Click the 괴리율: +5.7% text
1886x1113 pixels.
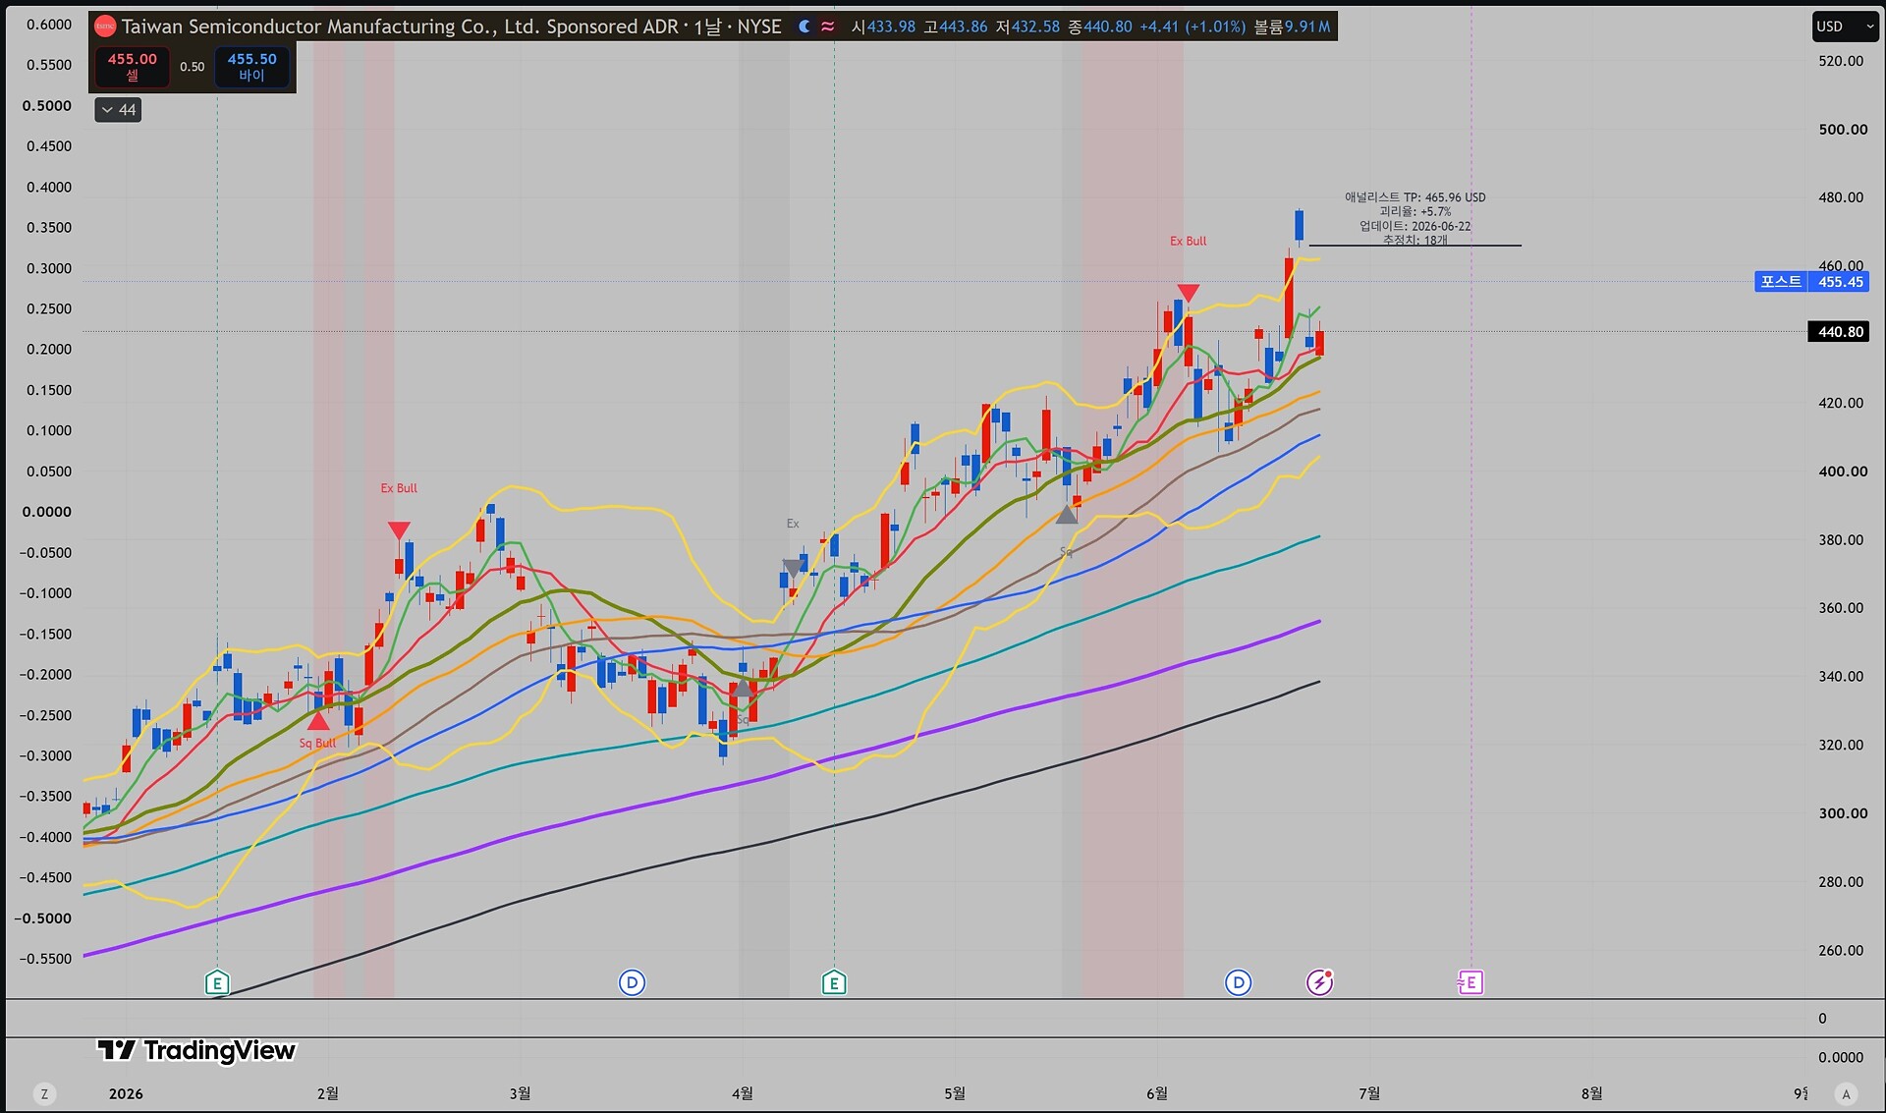click(1414, 211)
